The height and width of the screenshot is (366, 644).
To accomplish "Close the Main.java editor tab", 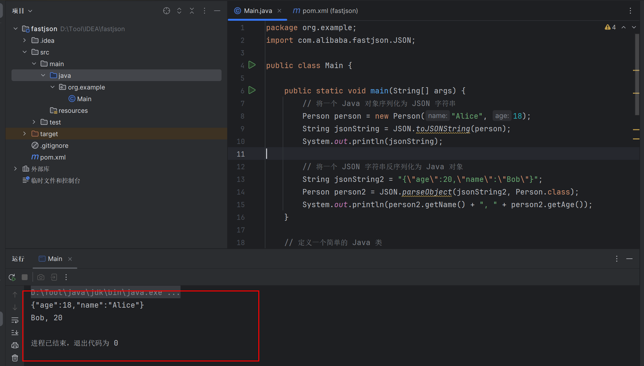I will 279,11.
